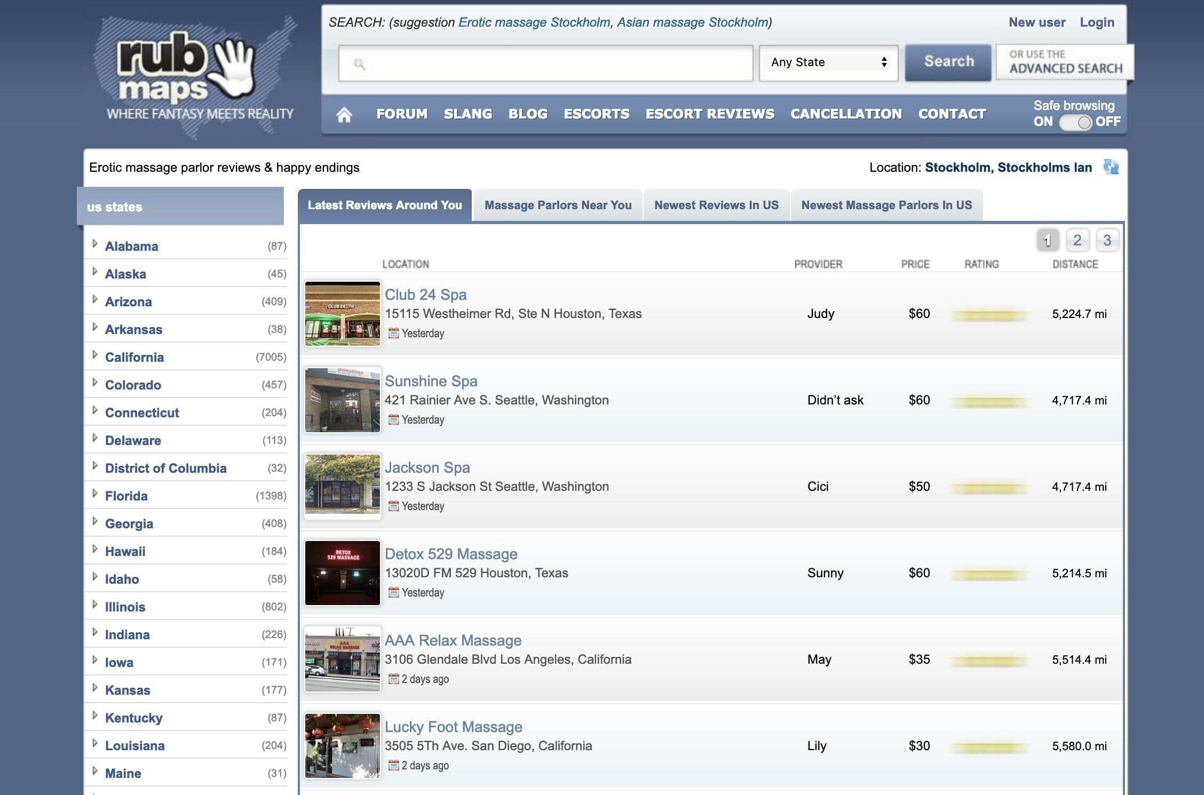Screen dimensions: 1204x795
Task: Open the AAA Relax Massage title link
Action: pos(453,640)
